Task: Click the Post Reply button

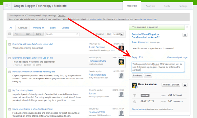Action: pyautogui.click(x=137, y=75)
